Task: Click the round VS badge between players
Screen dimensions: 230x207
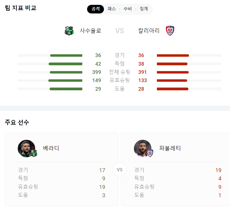Action: [x=120, y=169]
